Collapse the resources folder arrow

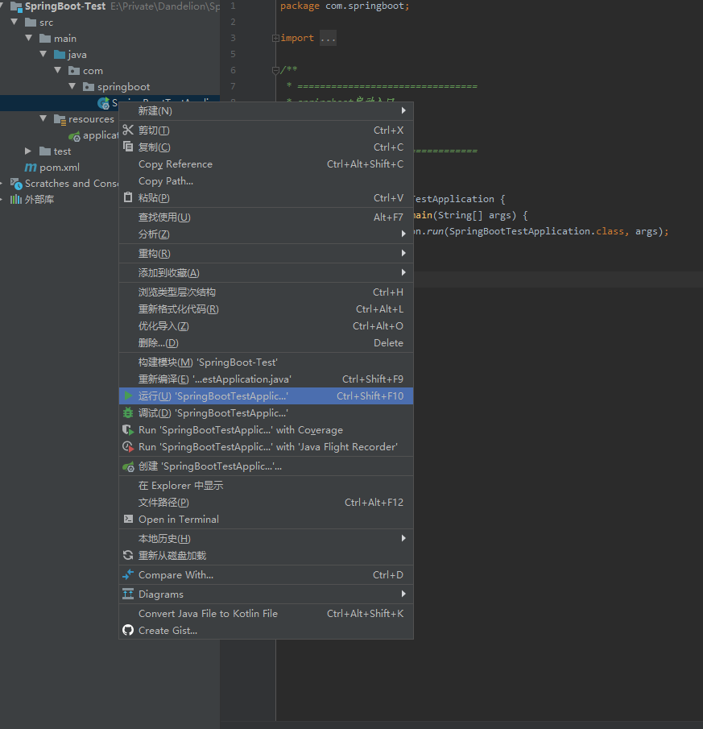[x=43, y=119]
